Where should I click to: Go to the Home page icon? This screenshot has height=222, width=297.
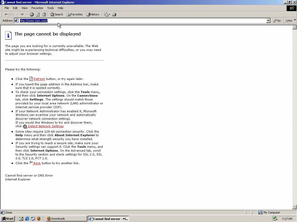pos(44,14)
